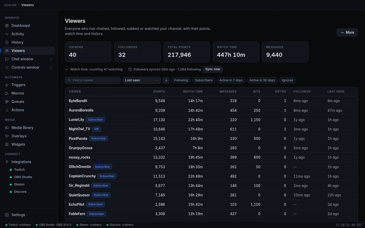Click the Operate breadcrumb link
365x228 pixels.
click(10, 5)
